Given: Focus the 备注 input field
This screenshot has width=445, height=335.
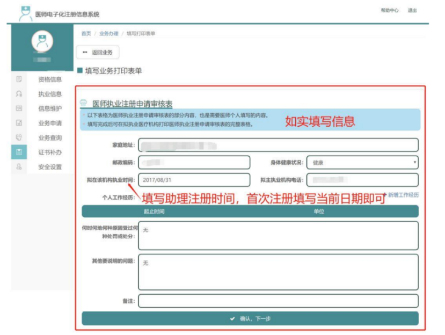Looking at the screenshot, I should click(278, 301).
